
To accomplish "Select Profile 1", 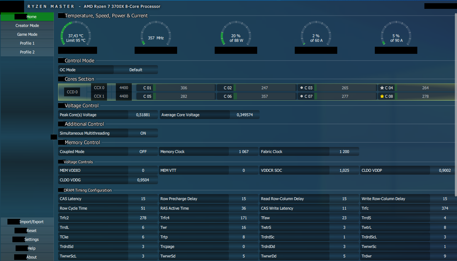I will 27,43.
